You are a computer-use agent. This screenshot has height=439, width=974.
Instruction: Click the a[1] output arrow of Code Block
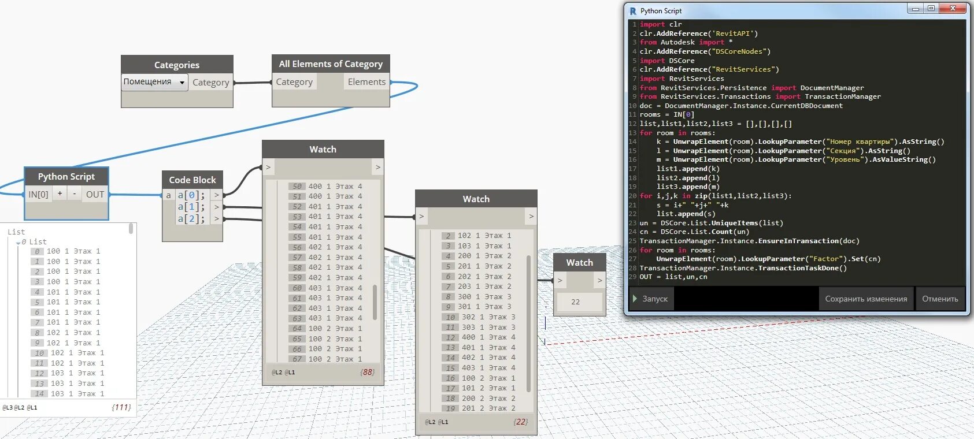[x=217, y=207]
